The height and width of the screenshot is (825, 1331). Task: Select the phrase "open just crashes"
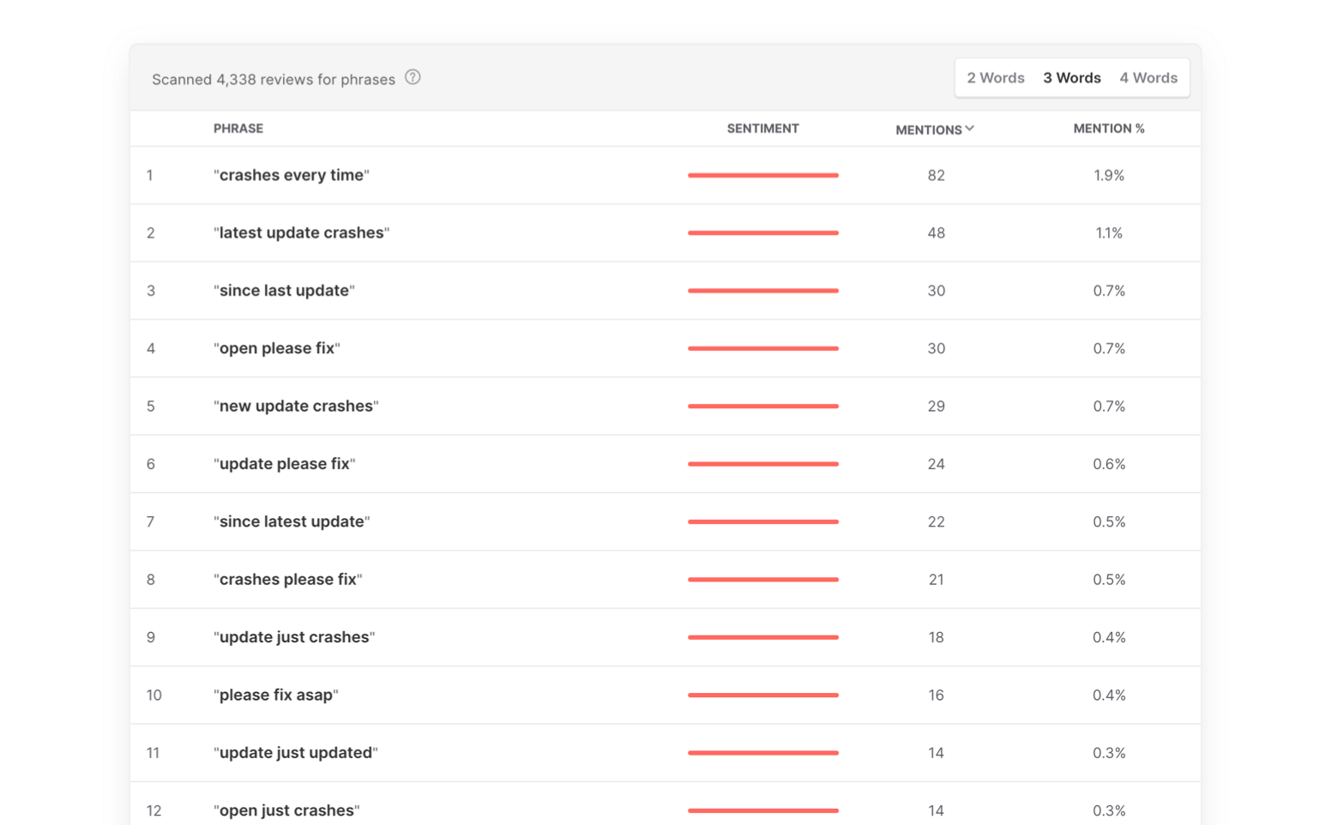[x=286, y=810]
